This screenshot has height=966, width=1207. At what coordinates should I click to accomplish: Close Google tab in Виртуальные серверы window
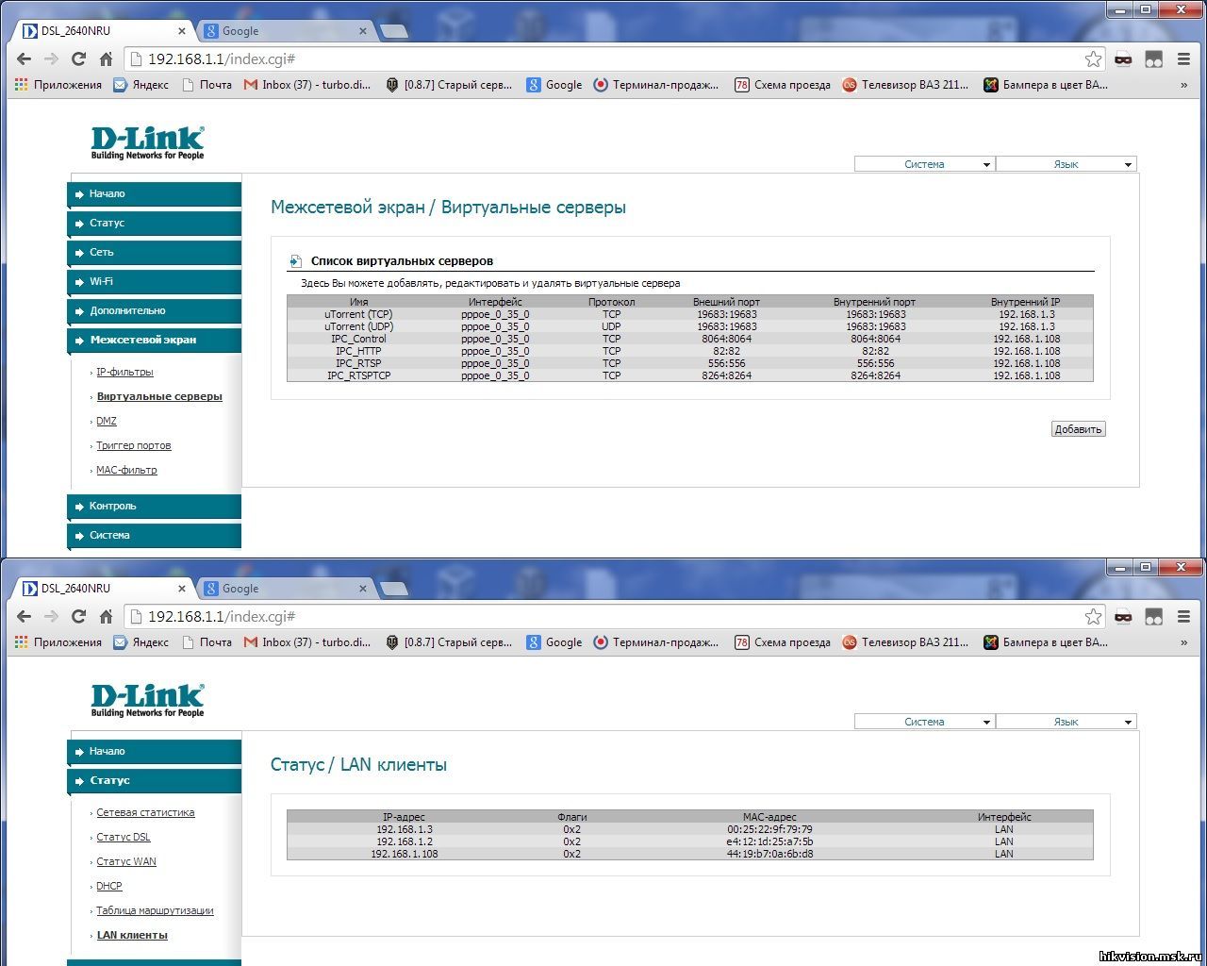click(x=363, y=31)
